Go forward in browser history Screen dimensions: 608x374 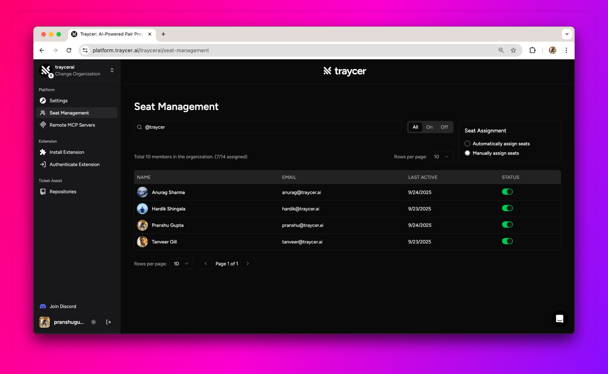pos(55,50)
